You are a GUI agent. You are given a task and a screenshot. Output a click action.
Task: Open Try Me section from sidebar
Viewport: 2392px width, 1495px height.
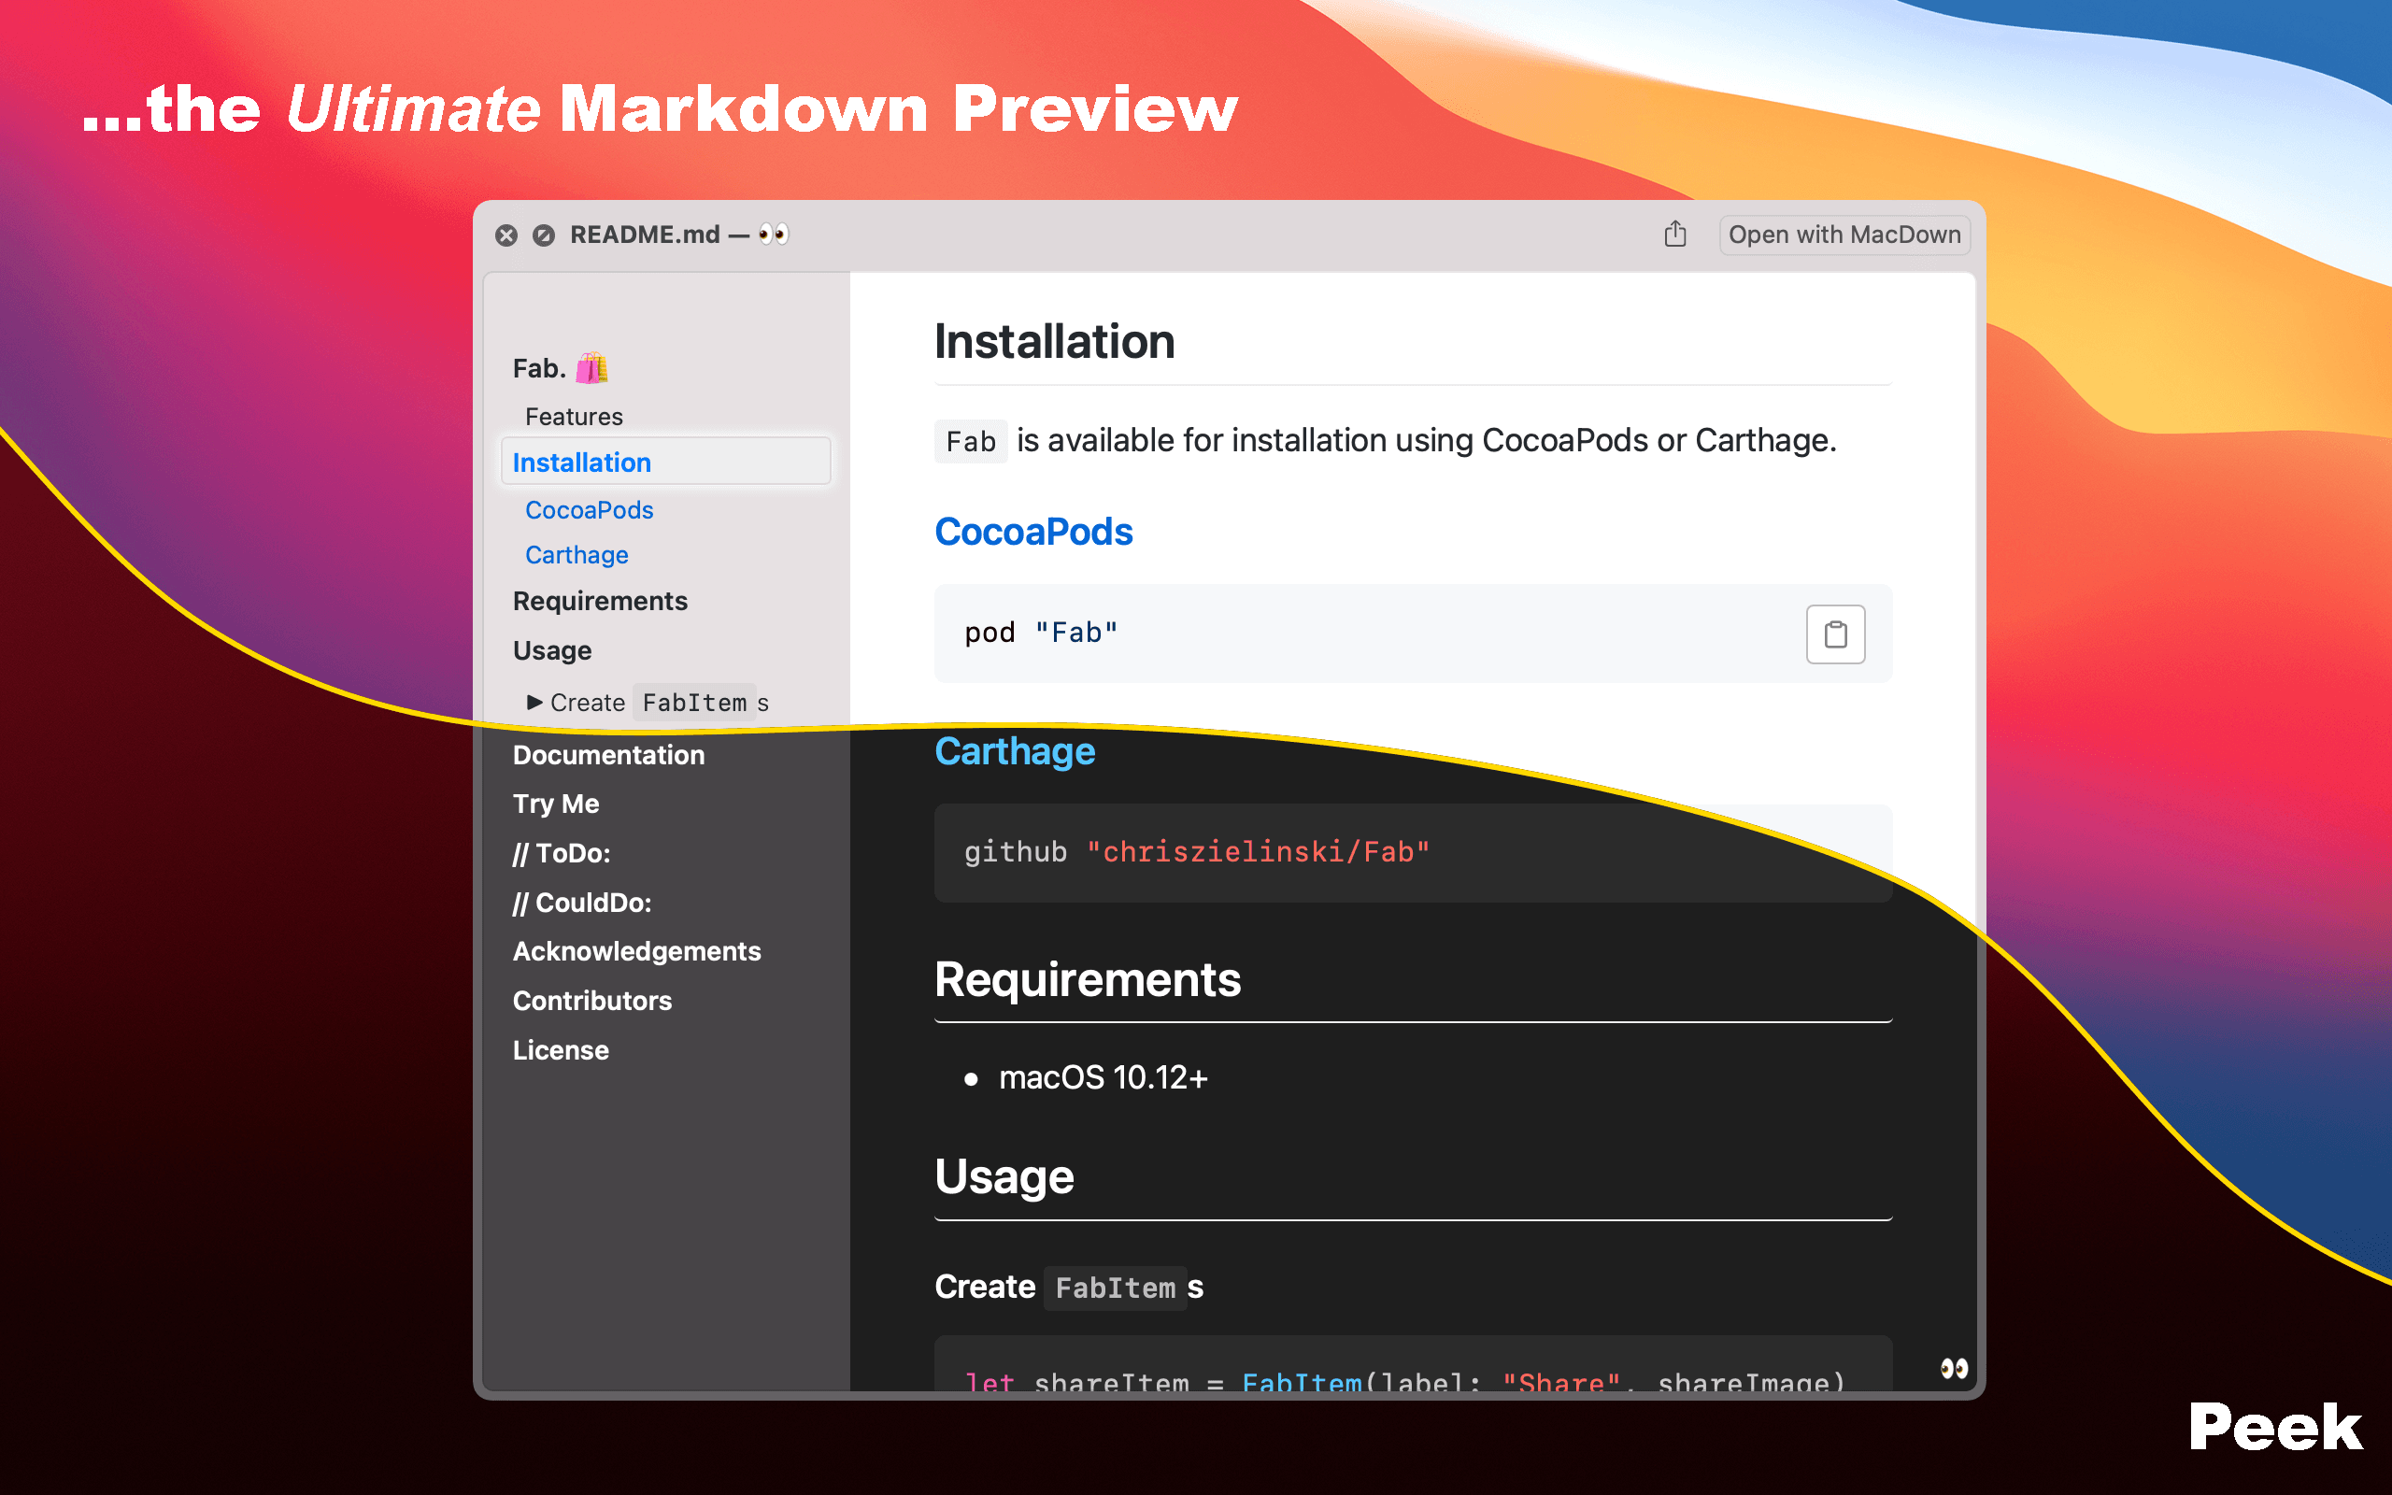(x=556, y=804)
